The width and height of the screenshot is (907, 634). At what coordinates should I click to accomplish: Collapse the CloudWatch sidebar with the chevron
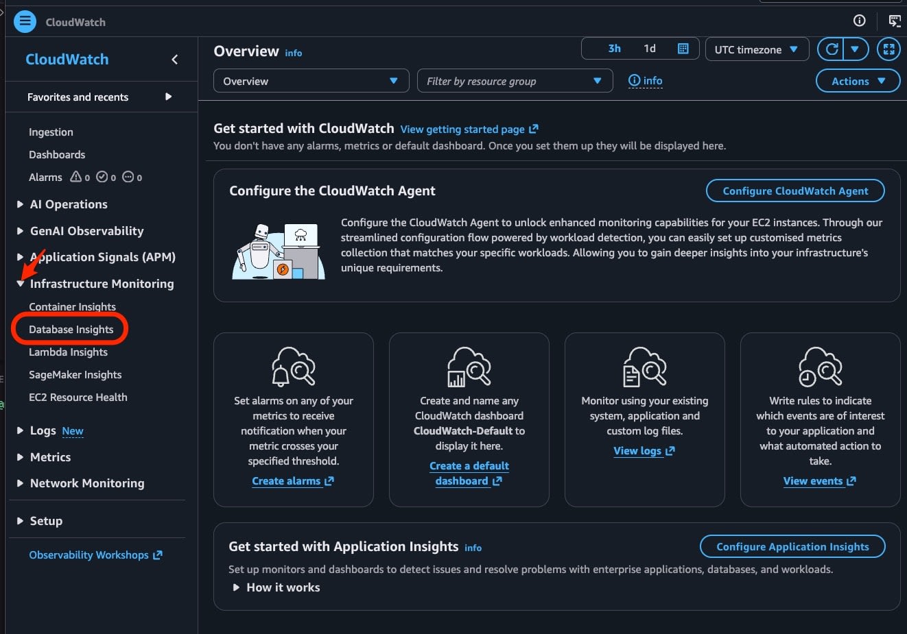(x=174, y=60)
